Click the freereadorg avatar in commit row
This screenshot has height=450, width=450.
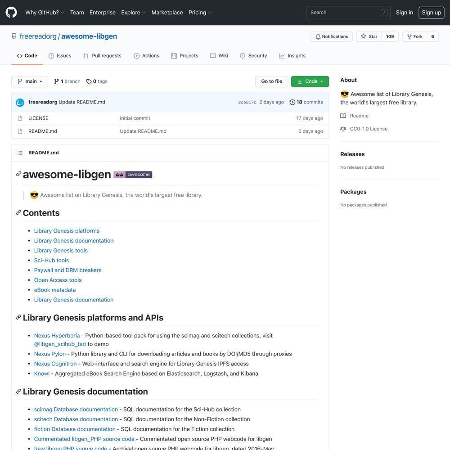coord(20,102)
